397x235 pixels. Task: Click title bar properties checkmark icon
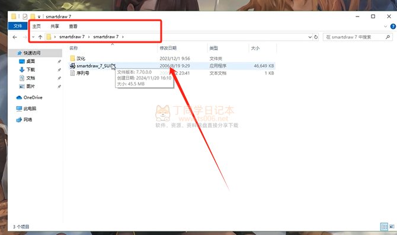point(25,17)
